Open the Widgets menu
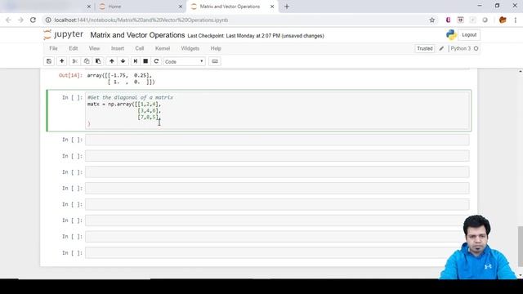 click(190, 49)
